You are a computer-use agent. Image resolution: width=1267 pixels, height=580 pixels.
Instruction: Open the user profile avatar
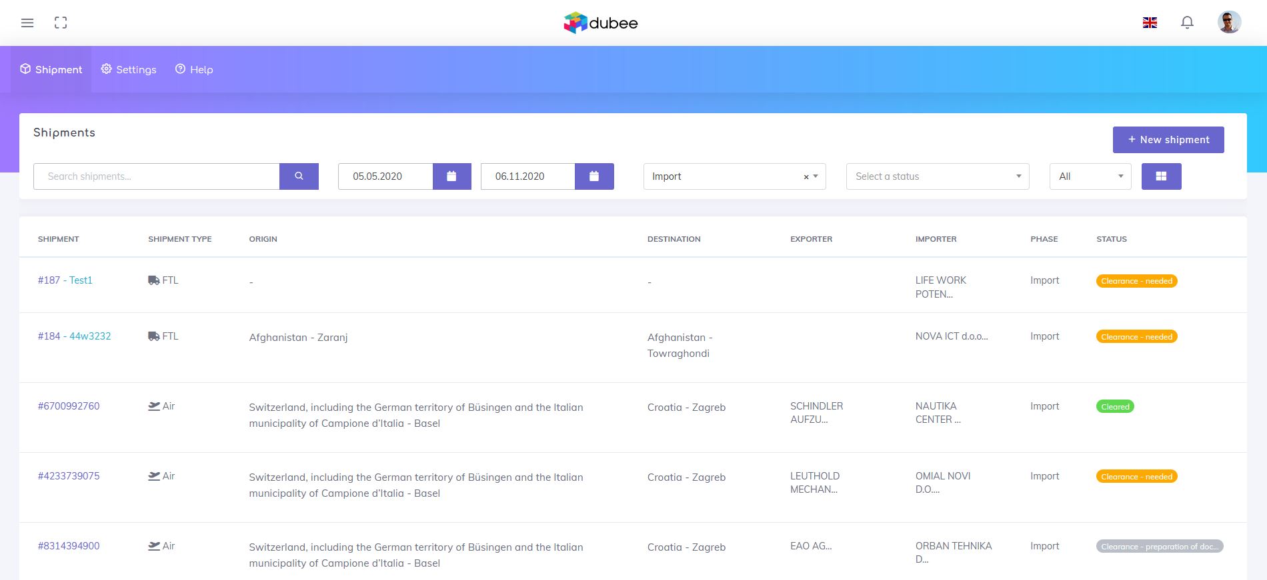coord(1229,23)
